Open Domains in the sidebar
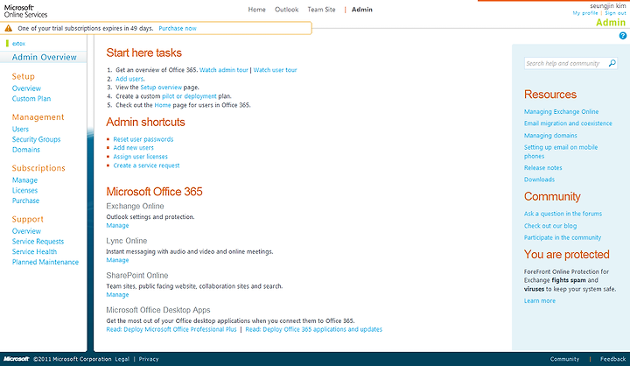Viewport: 630px width, 366px height. [x=25, y=150]
